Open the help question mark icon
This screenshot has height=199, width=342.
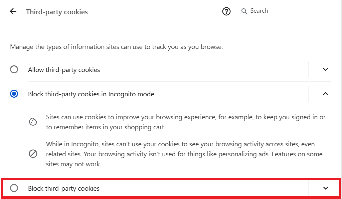(x=226, y=11)
